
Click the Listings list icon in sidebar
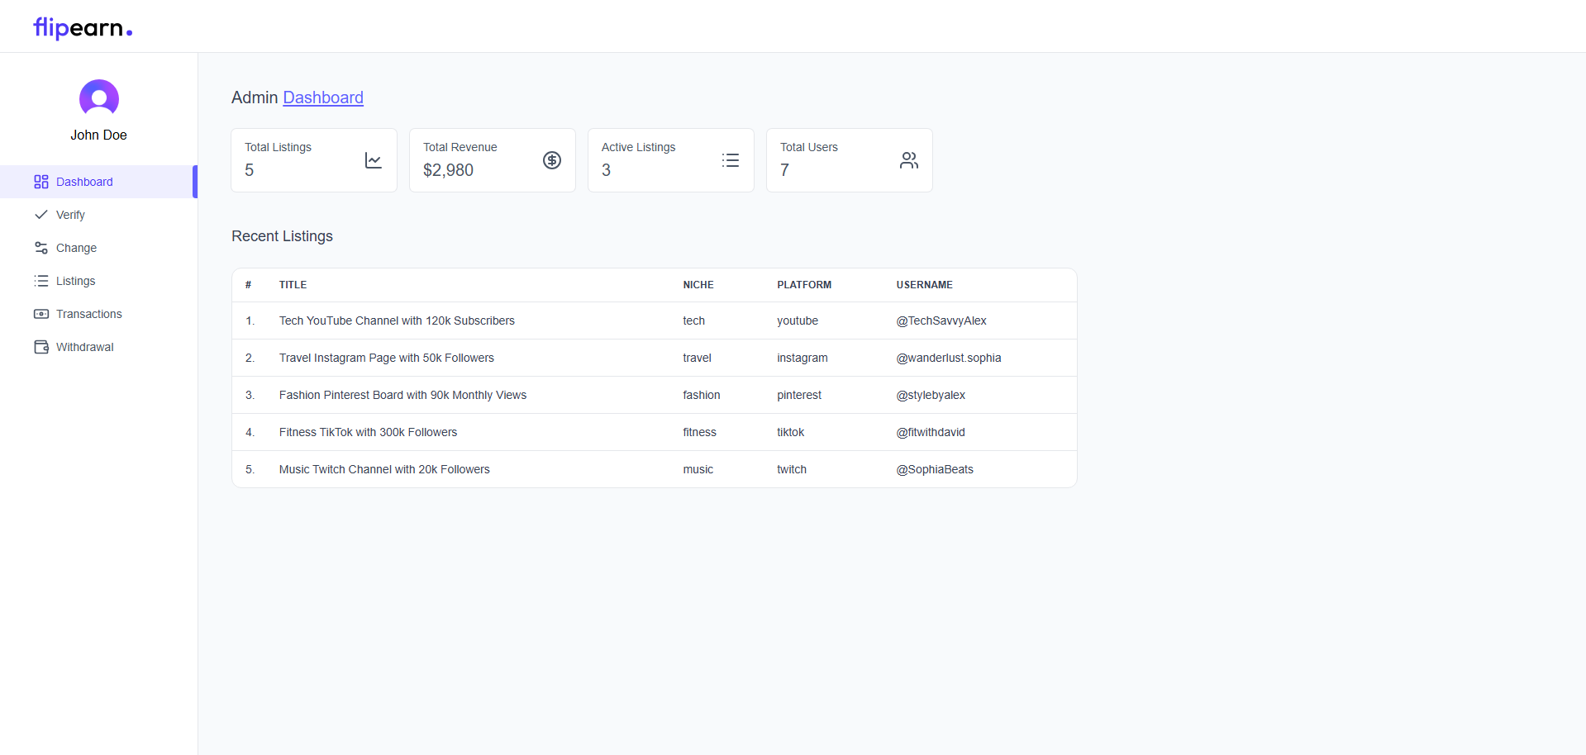click(41, 281)
